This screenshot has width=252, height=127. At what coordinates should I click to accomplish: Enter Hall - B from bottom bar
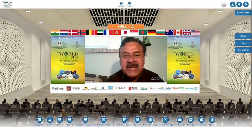click(x=69, y=120)
